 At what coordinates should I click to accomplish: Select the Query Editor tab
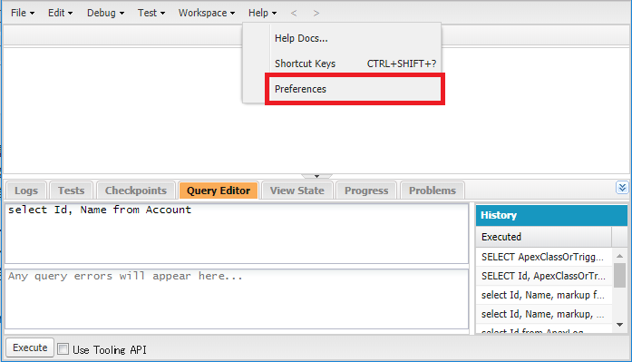(219, 191)
